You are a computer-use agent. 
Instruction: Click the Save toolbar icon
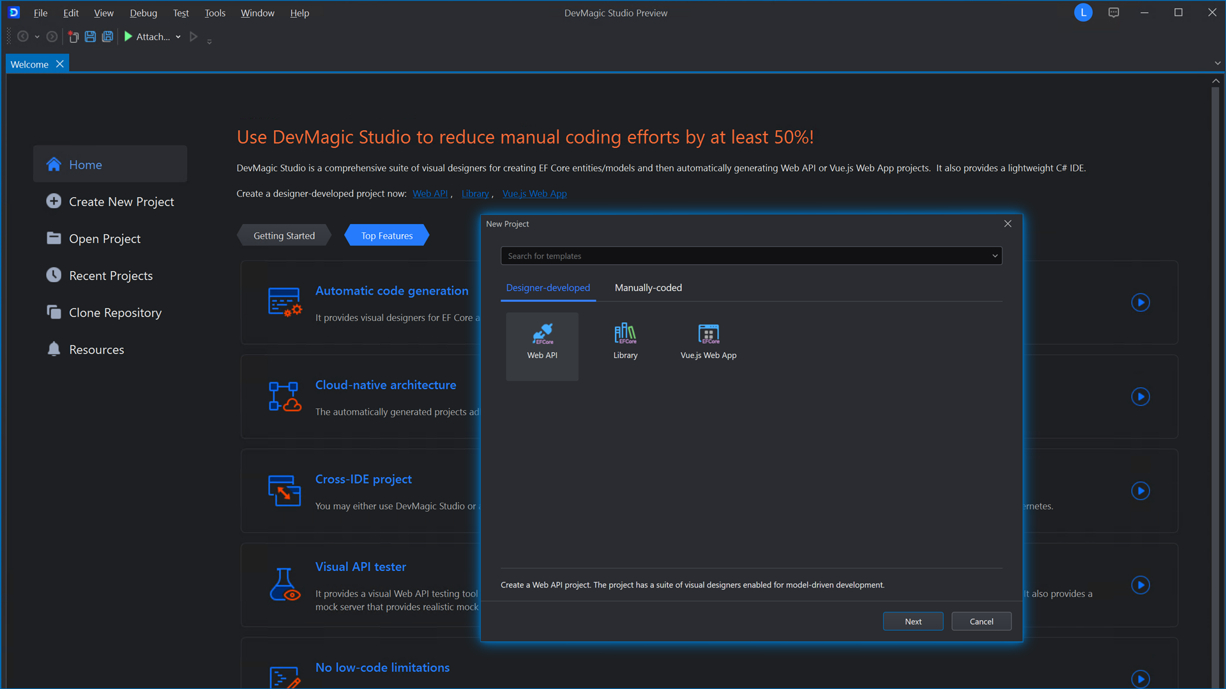[90, 37]
